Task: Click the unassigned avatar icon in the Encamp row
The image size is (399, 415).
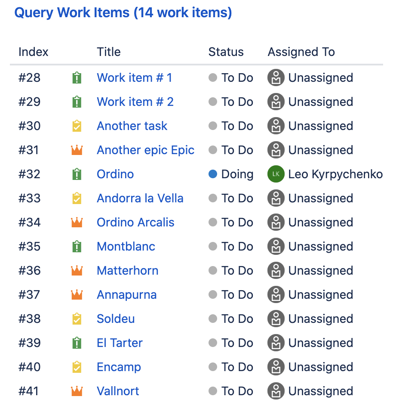Action: pos(276,367)
